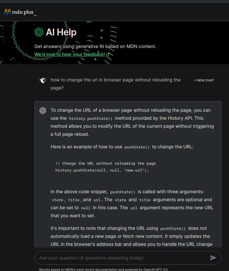Image resolution: width=229 pixels, height=271 pixels.
Task: Click the OpenAI icon in the answer box
Action: [x=43, y=110]
